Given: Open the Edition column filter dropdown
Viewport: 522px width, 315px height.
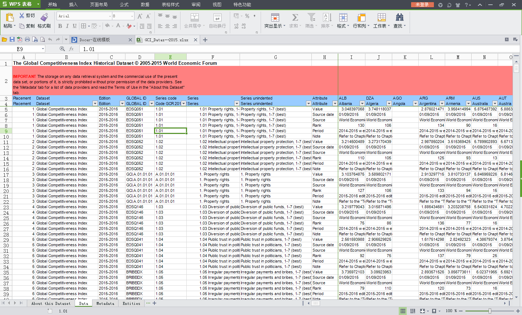Looking at the screenshot, I should pos(122,104).
